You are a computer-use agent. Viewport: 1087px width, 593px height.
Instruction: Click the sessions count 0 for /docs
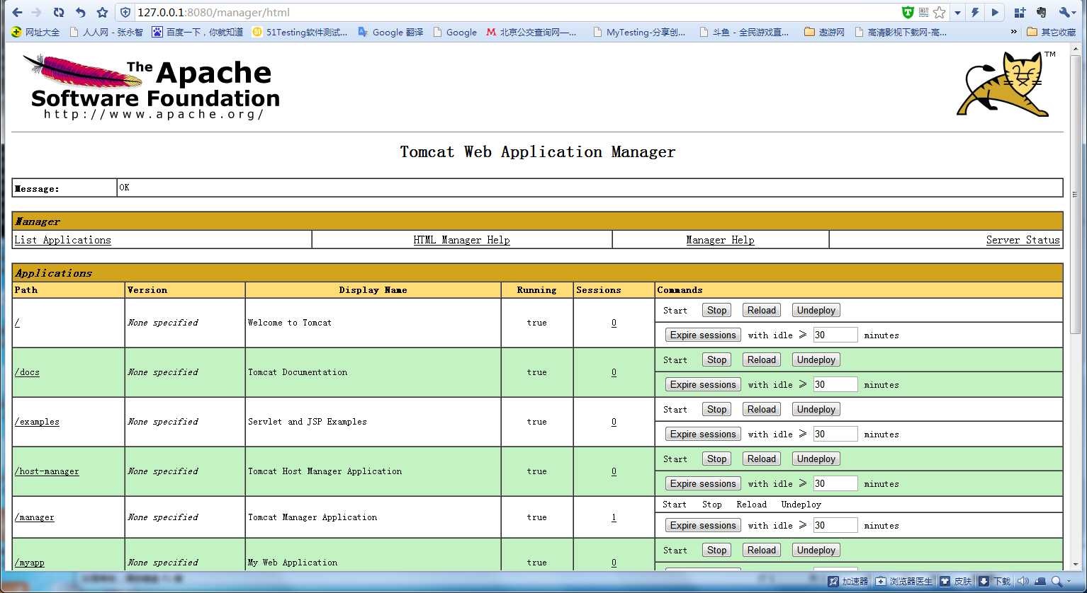pyautogui.click(x=614, y=372)
